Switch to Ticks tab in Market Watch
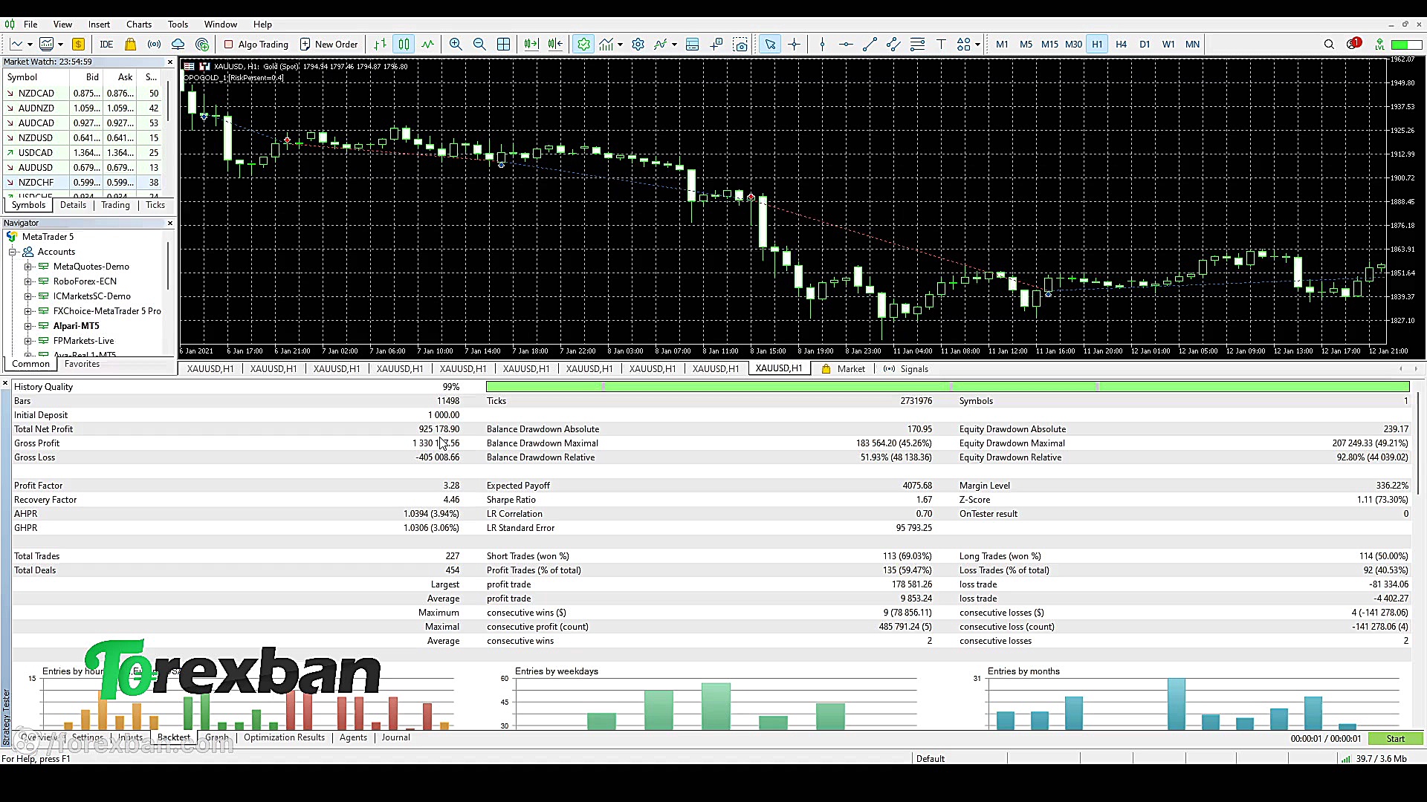Viewport: 1427px width, 802px height. point(155,205)
